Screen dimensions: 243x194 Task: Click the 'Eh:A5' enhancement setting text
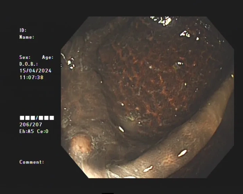click(x=27, y=131)
